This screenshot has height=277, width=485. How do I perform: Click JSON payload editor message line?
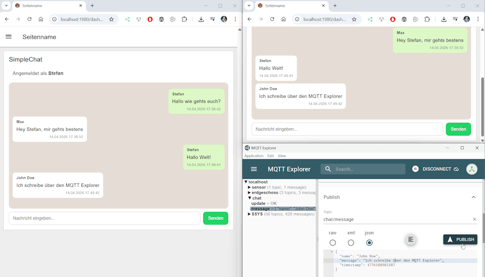(405, 261)
